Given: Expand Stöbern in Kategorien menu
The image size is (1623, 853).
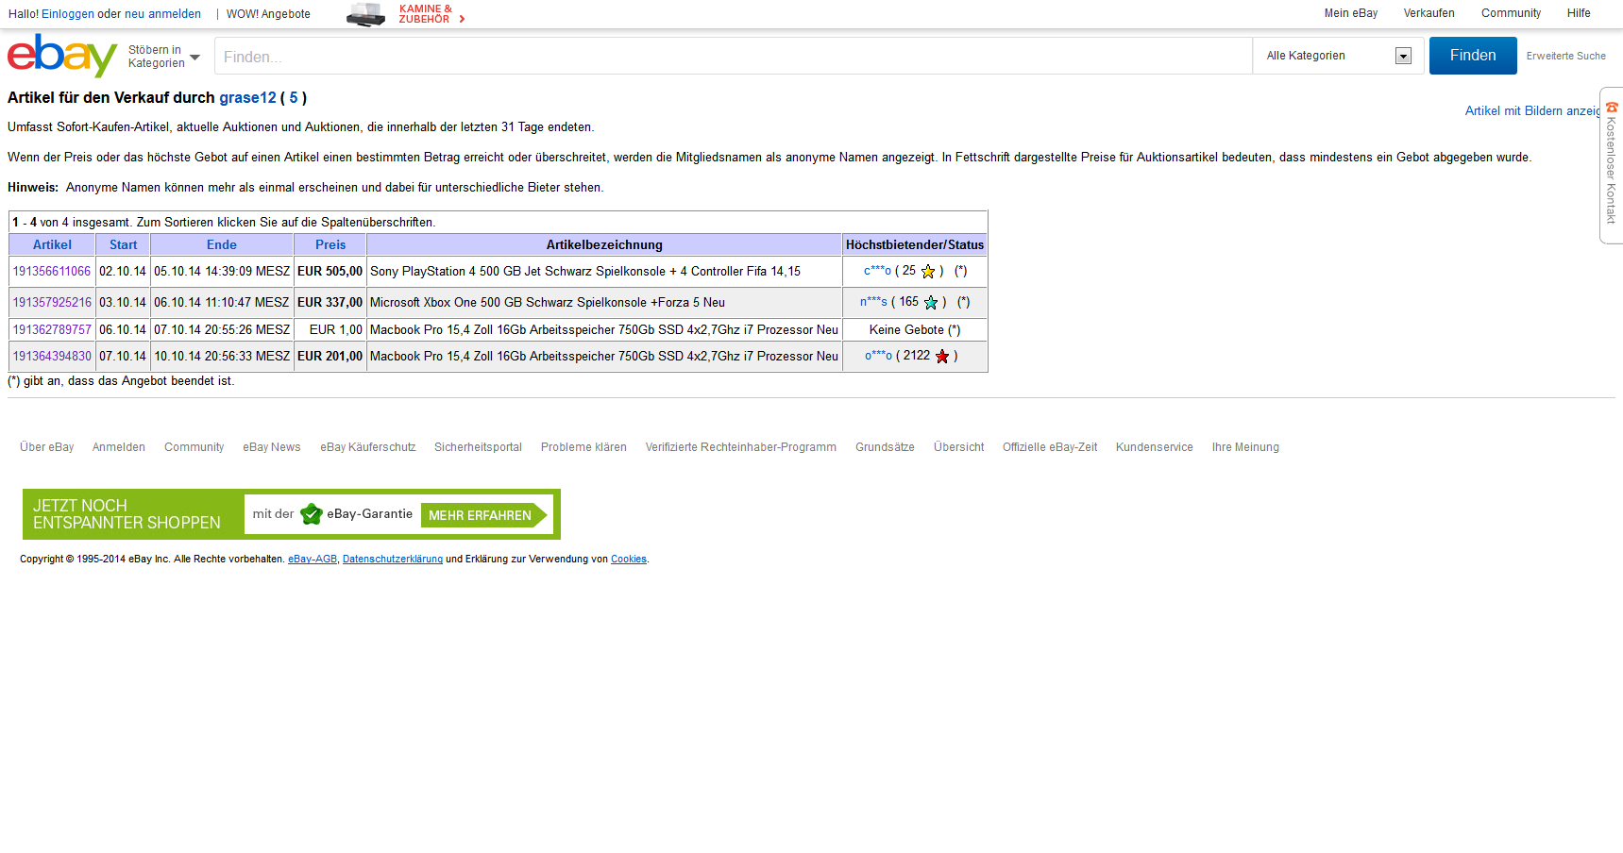Looking at the screenshot, I should point(164,57).
